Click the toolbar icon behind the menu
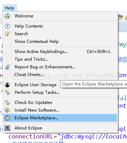Viewport: 127px width, 143px height. pos(120,17)
